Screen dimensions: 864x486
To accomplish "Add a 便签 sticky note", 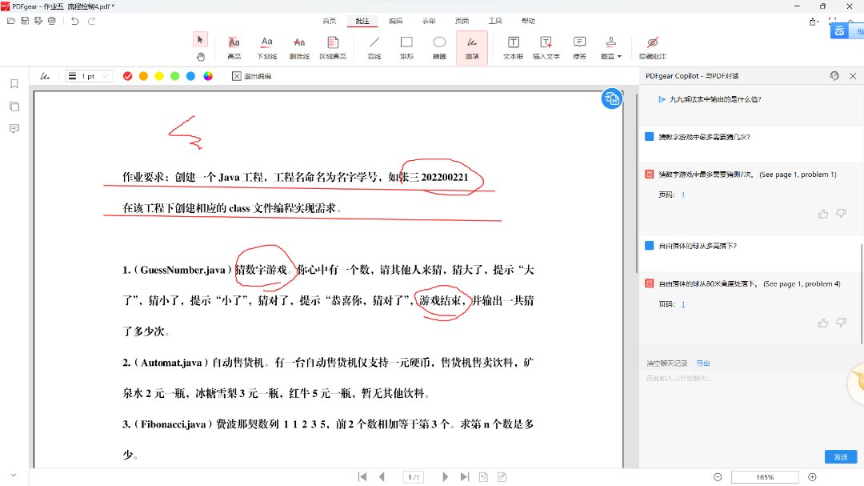I will (579, 46).
